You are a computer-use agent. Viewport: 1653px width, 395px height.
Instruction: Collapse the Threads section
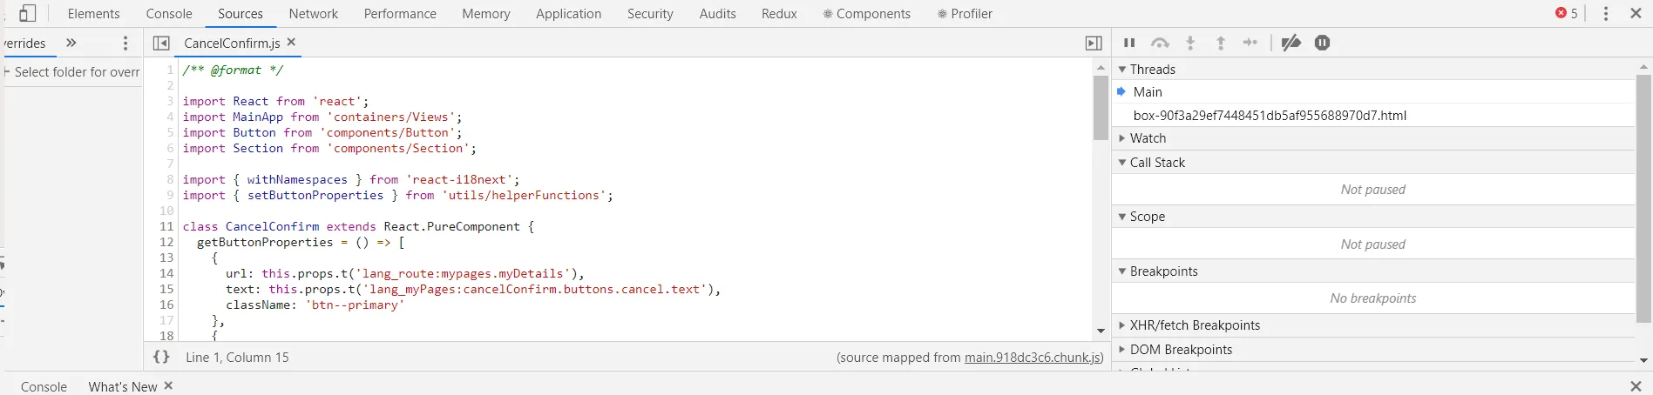(1122, 70)
